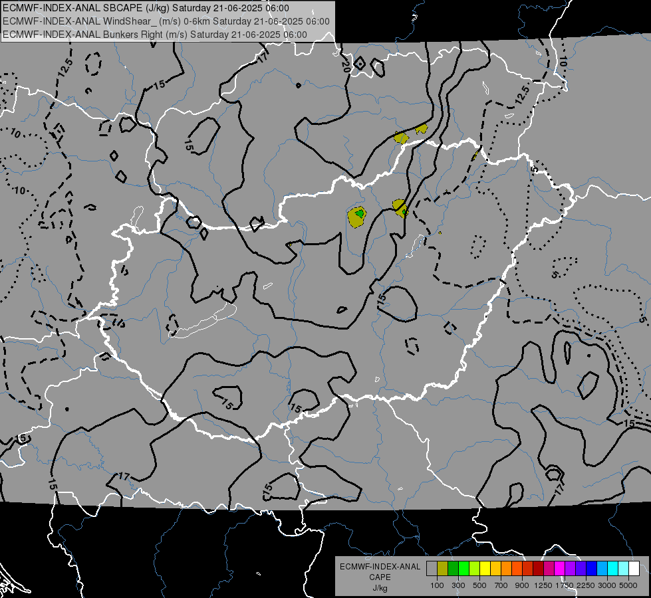
Task: Click the pure blue legend swatch
Action: point(592,569)
